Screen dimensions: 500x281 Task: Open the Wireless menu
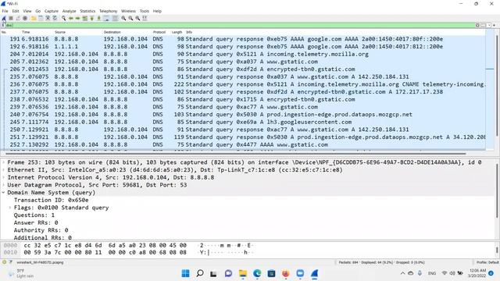click(x=128, y=11)
